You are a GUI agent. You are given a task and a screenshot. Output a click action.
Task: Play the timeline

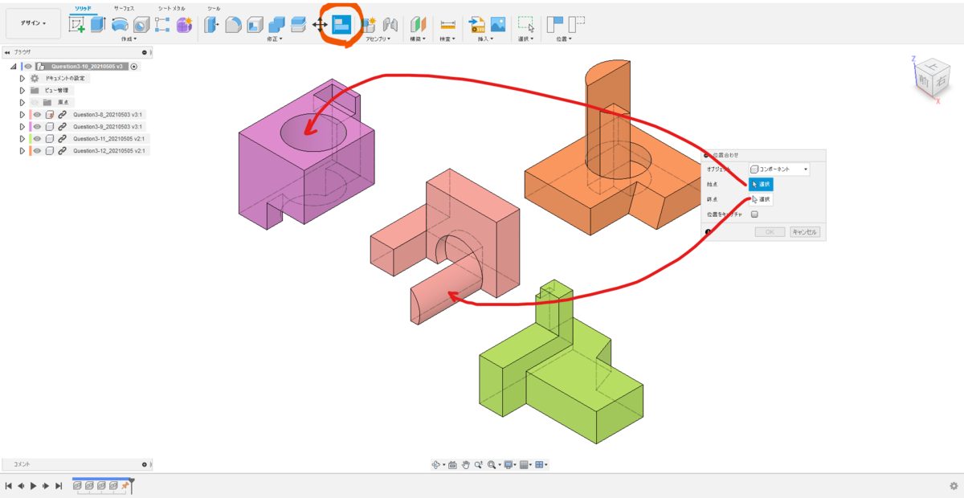pyautogui.click(x=33, y=486)
